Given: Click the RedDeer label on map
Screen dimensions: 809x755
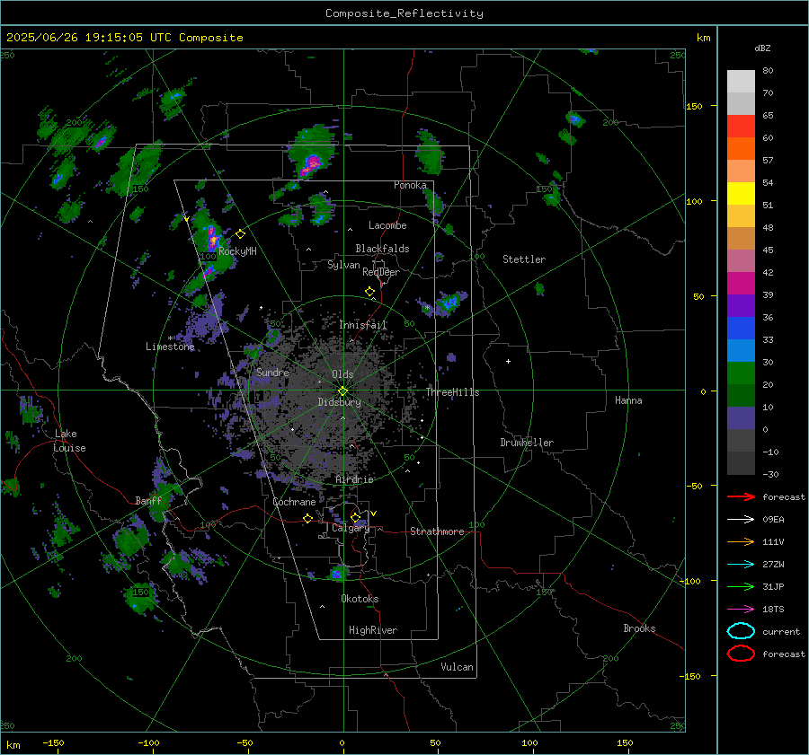Looking at the screenshot, I should (381, 272).
